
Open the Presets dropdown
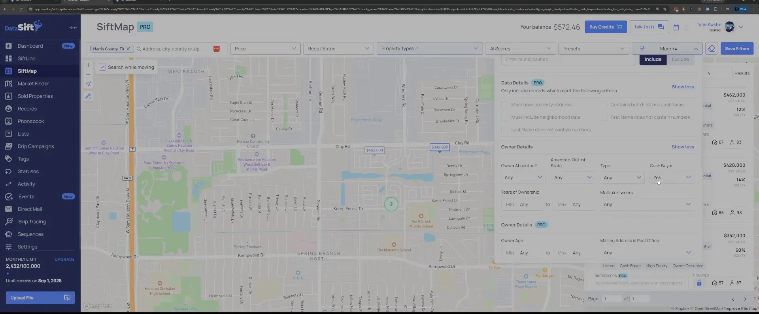click(x=594, y=49)
